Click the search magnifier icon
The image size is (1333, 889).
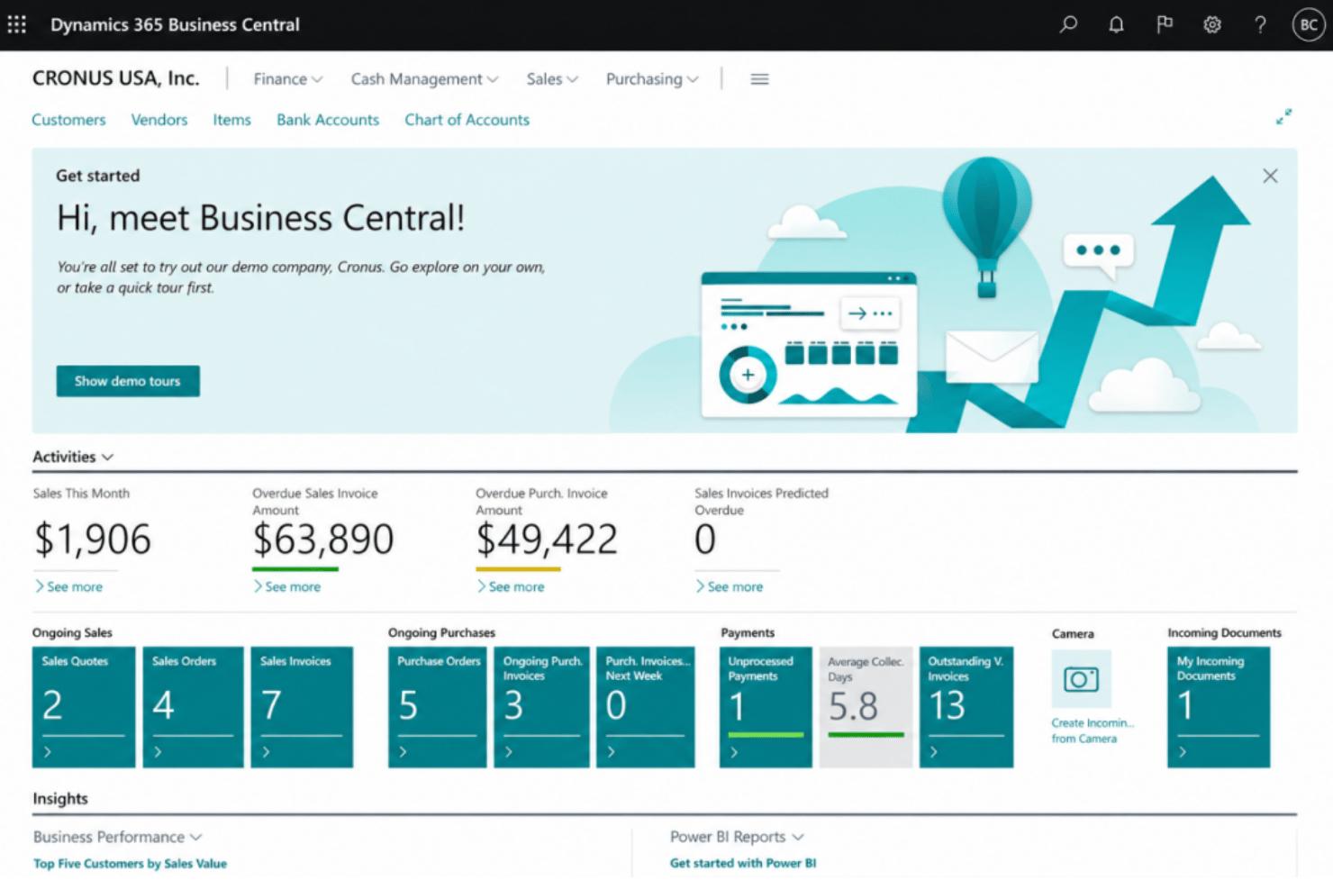tap(1068, 24)
